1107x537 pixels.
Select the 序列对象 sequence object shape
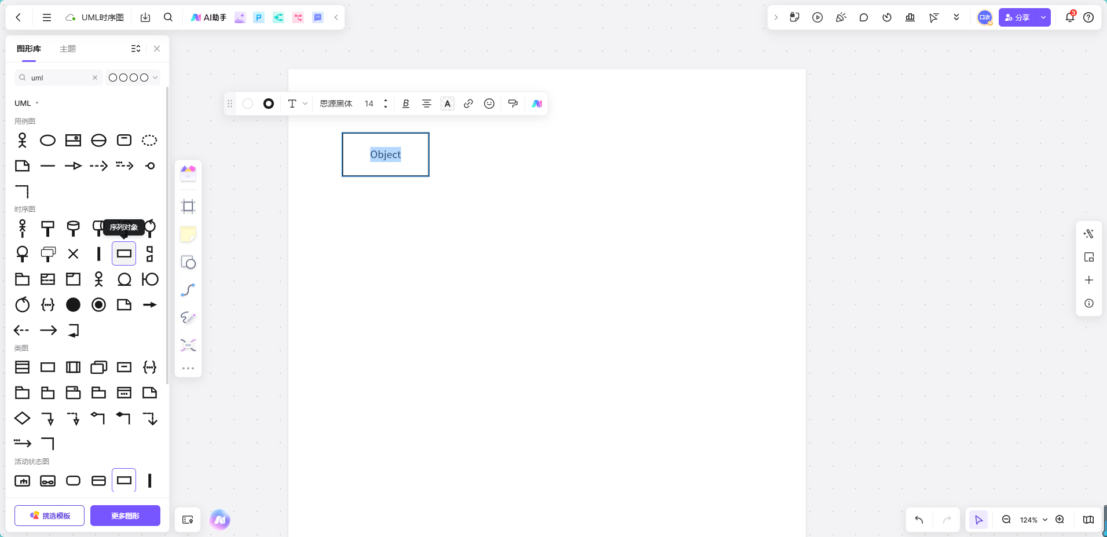click(124, 253)
